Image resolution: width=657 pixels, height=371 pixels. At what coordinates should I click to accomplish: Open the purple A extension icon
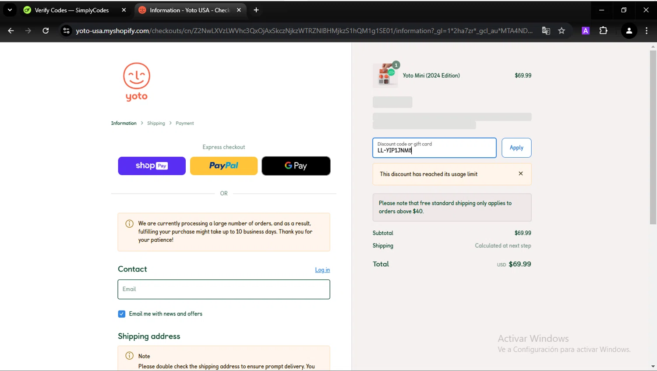click(586, 31)
